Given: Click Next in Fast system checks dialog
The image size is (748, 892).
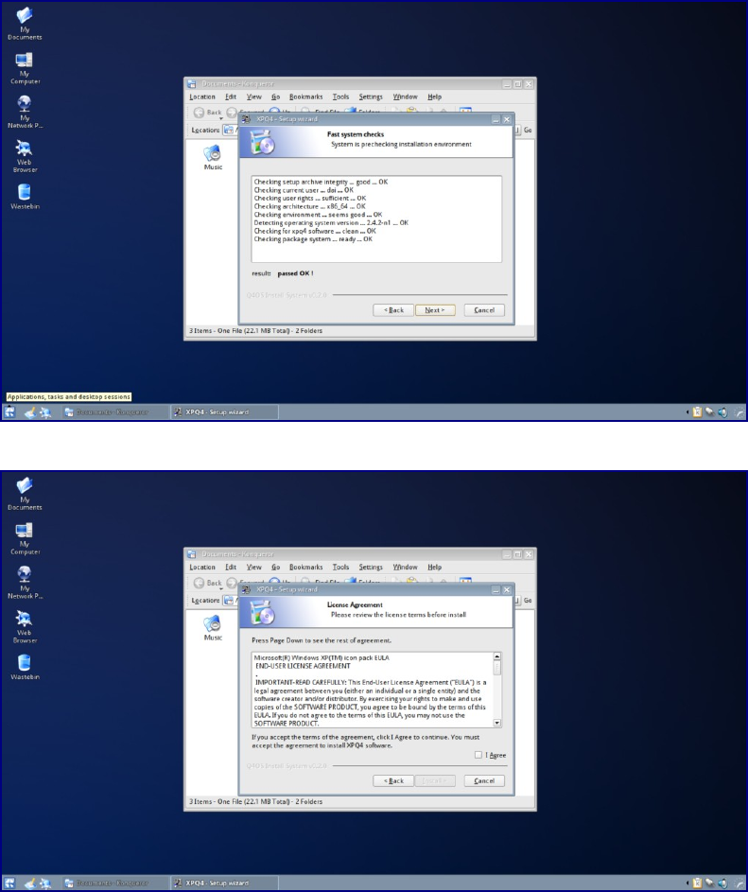Looking at the screenshot, I should [435, 310].
